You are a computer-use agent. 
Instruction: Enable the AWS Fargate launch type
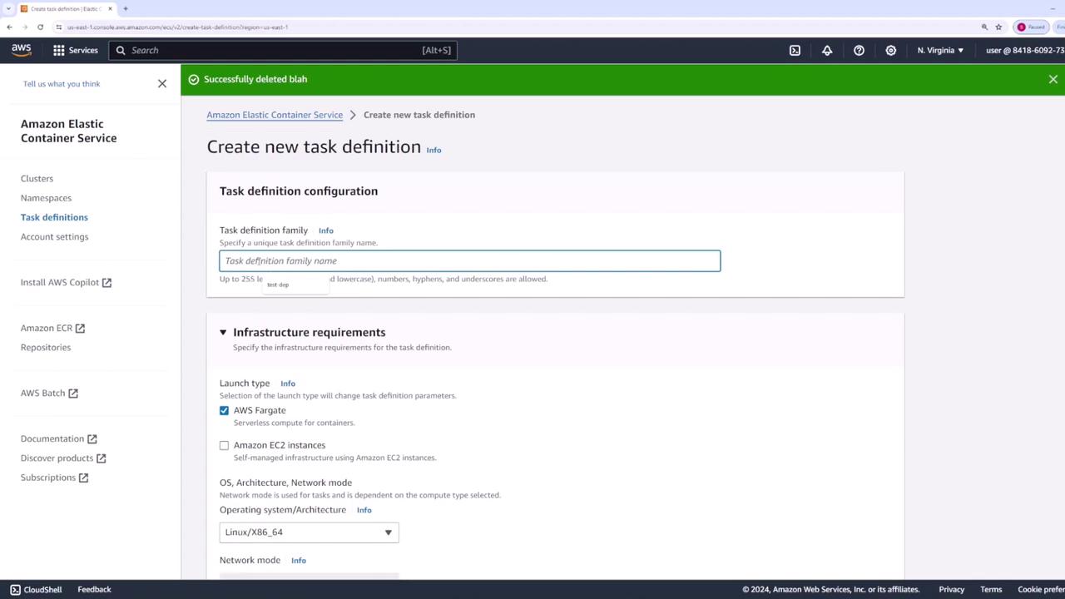coord(224,410)
